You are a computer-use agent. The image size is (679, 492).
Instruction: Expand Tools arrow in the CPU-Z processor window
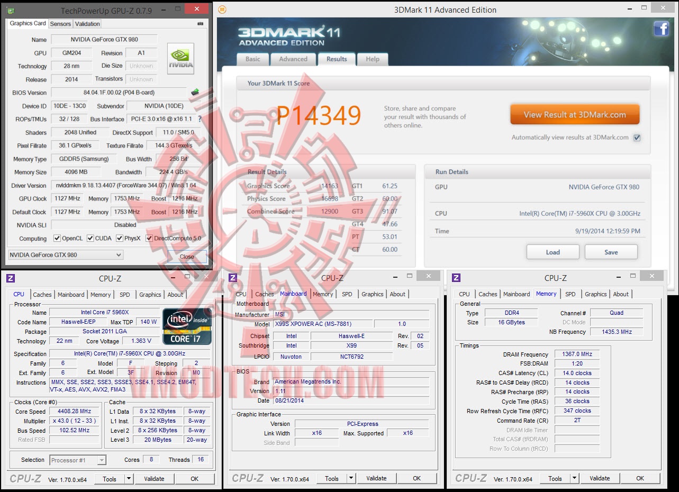(x=129, y=479)
